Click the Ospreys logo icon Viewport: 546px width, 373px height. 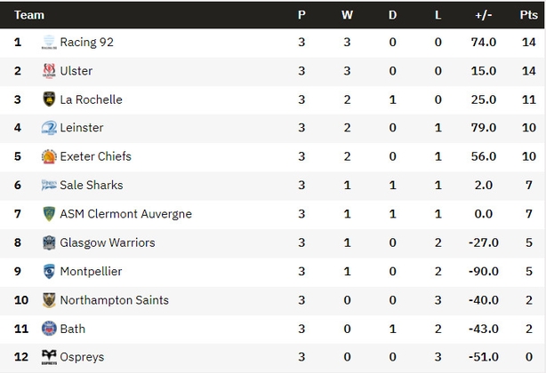coord(49,357)
